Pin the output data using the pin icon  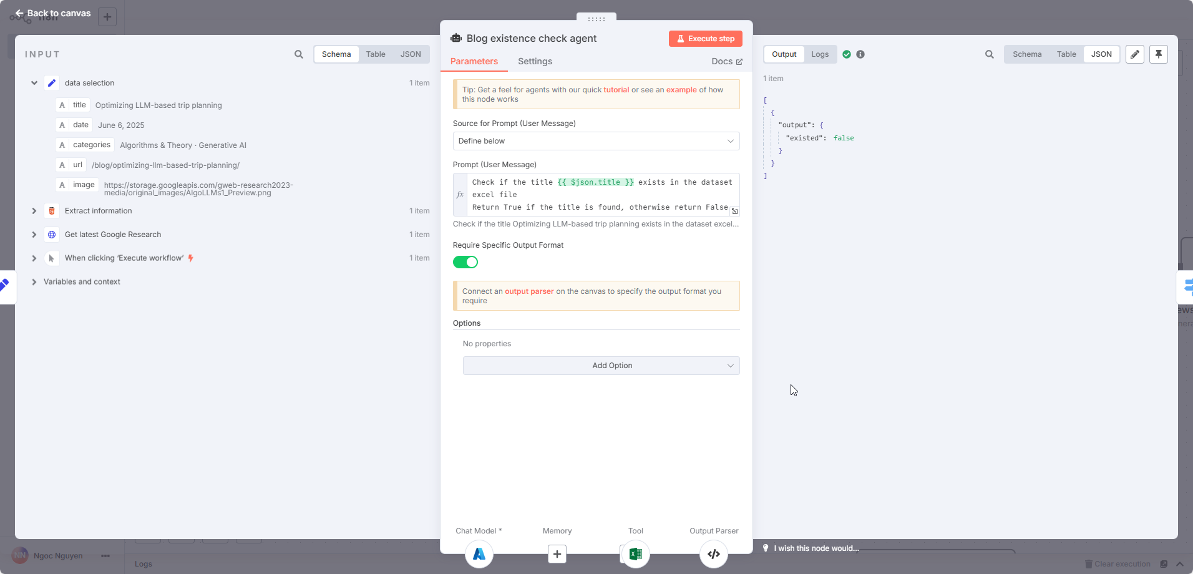[1159, 54]
